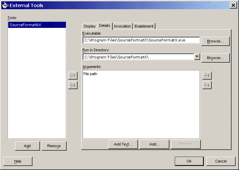The height and width of the screenshot is (170, 239).
Task: Remove the selected tool from Tools list
Action: point(54,146)
